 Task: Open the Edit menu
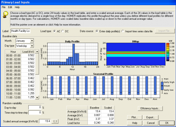[x=10, y=7]
